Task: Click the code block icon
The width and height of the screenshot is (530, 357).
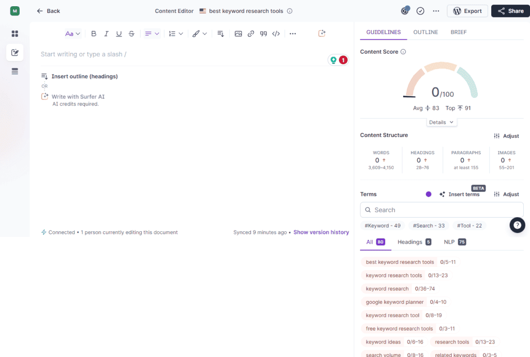Action: [x=276, y=33]
